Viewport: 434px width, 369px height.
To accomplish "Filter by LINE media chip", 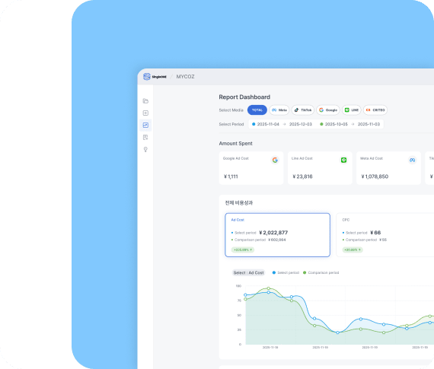I will click(x=352, y=110).
